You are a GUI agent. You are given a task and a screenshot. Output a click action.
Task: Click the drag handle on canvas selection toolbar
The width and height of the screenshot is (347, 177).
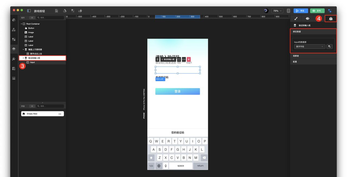(x=158, y=59)
